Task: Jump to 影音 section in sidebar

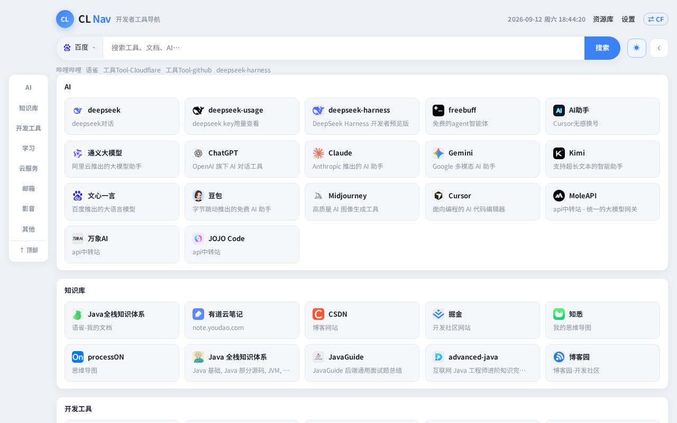Action: click(29, 208)
